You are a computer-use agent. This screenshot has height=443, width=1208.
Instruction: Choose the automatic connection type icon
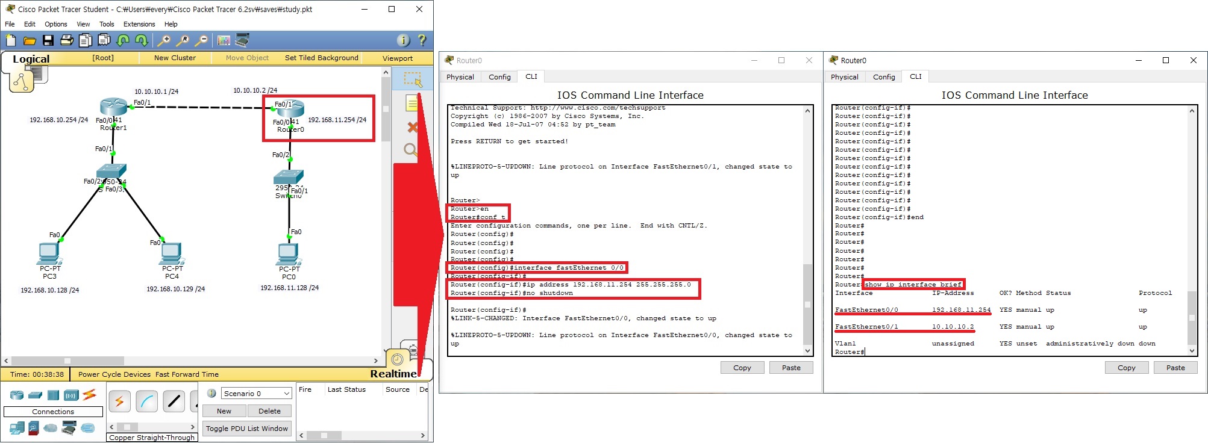[119, 401]
